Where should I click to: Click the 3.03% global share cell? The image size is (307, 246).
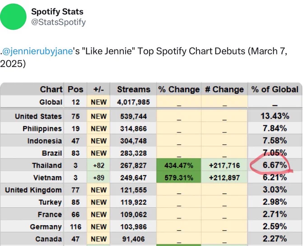tap(274, 190)
